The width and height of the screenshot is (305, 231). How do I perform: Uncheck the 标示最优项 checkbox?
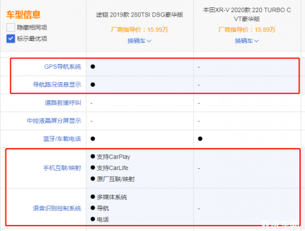click(10, 38)
